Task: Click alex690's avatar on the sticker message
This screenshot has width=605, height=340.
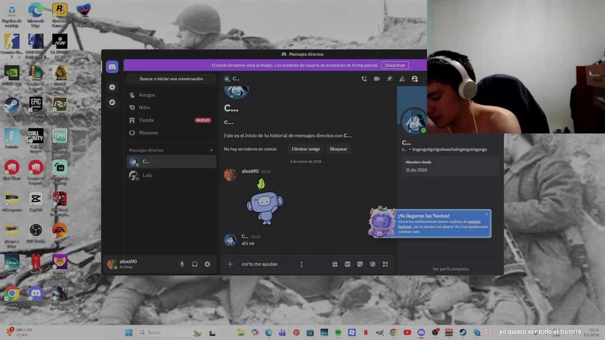Action: click(x=230, y=175)
